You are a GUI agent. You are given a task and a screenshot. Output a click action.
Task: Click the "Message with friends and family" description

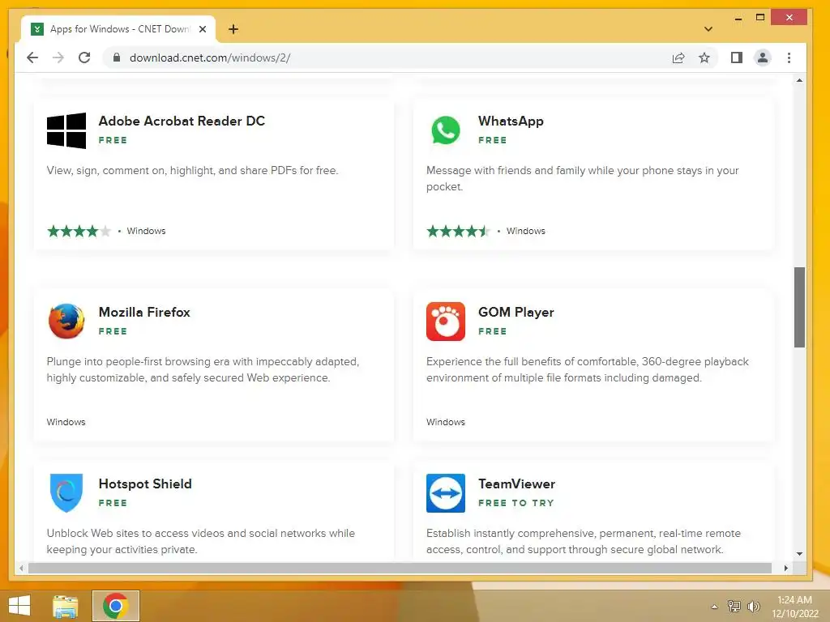(582, 178)
